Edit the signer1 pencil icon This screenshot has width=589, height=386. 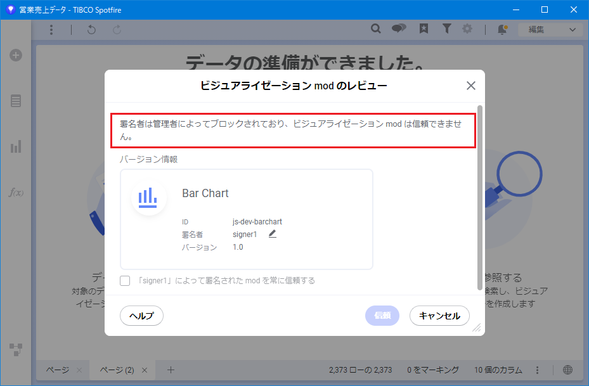tap(273, 234)
